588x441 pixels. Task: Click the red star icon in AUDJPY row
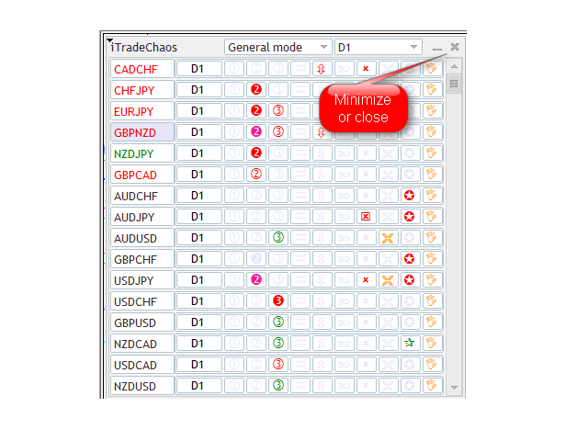pyautogui.click(x=409, y=217)
